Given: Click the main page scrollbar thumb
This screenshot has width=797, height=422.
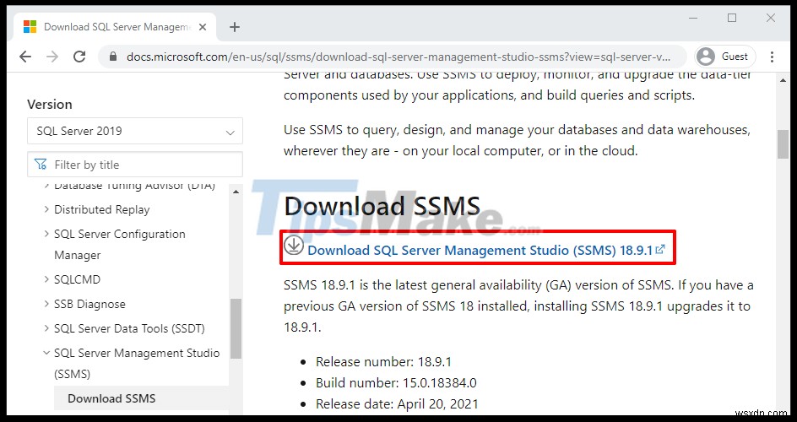Looking at the screenshot, I should [783, 144].
